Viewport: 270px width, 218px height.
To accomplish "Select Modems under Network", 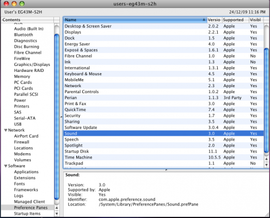I will pyautogui.click(x=22, y=154).
